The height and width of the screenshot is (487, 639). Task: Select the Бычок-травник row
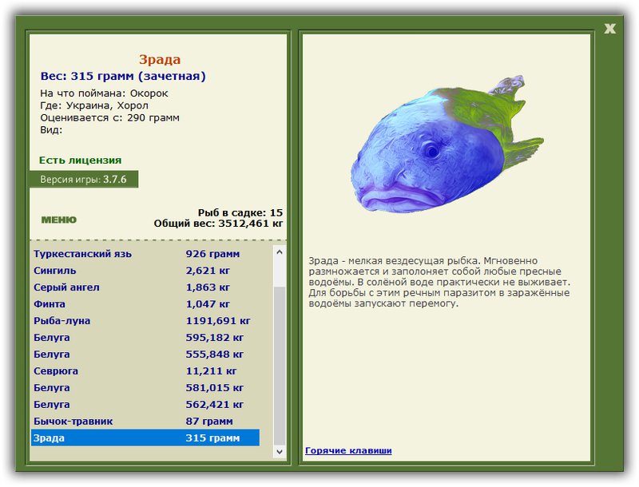click(145, 421)
